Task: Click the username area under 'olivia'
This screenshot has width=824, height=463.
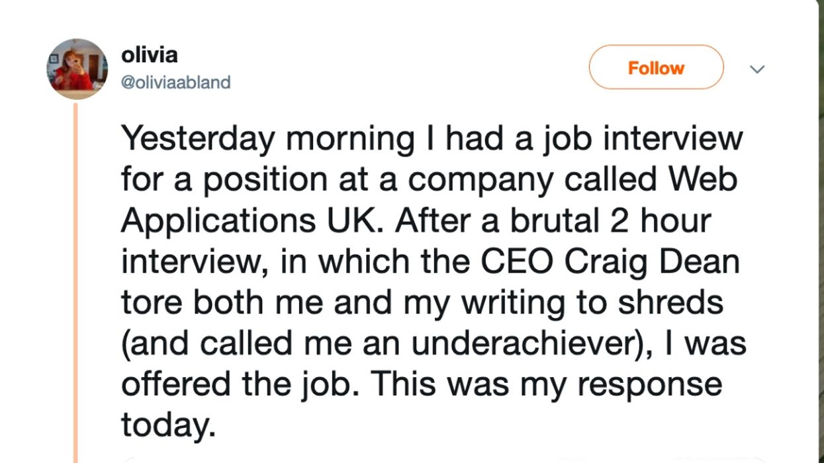Action: [x=176, y=81]
